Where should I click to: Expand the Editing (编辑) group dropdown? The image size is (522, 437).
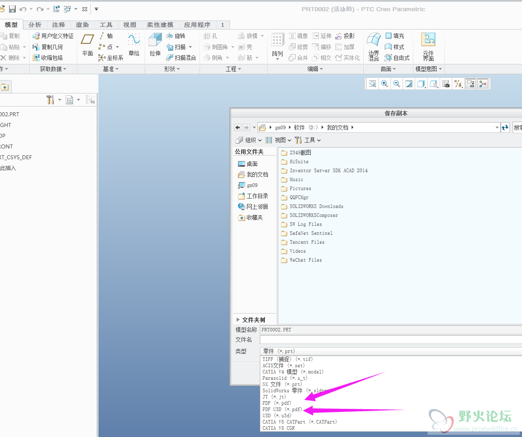click(315, 69)
